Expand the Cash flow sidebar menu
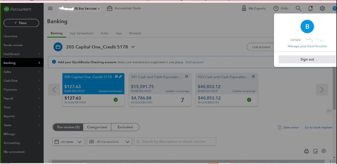This screenshot has height=164, width=337. coord(22,81)
